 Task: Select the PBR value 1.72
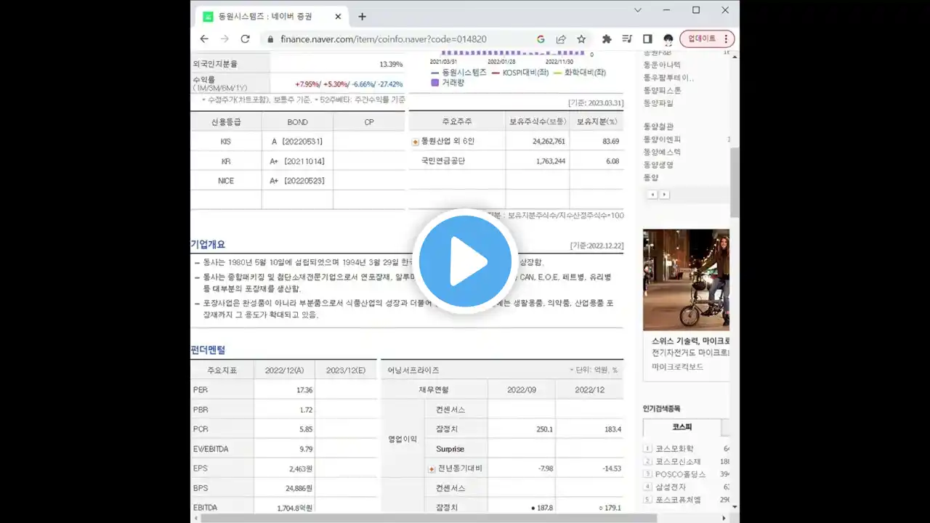coord(306,410)
